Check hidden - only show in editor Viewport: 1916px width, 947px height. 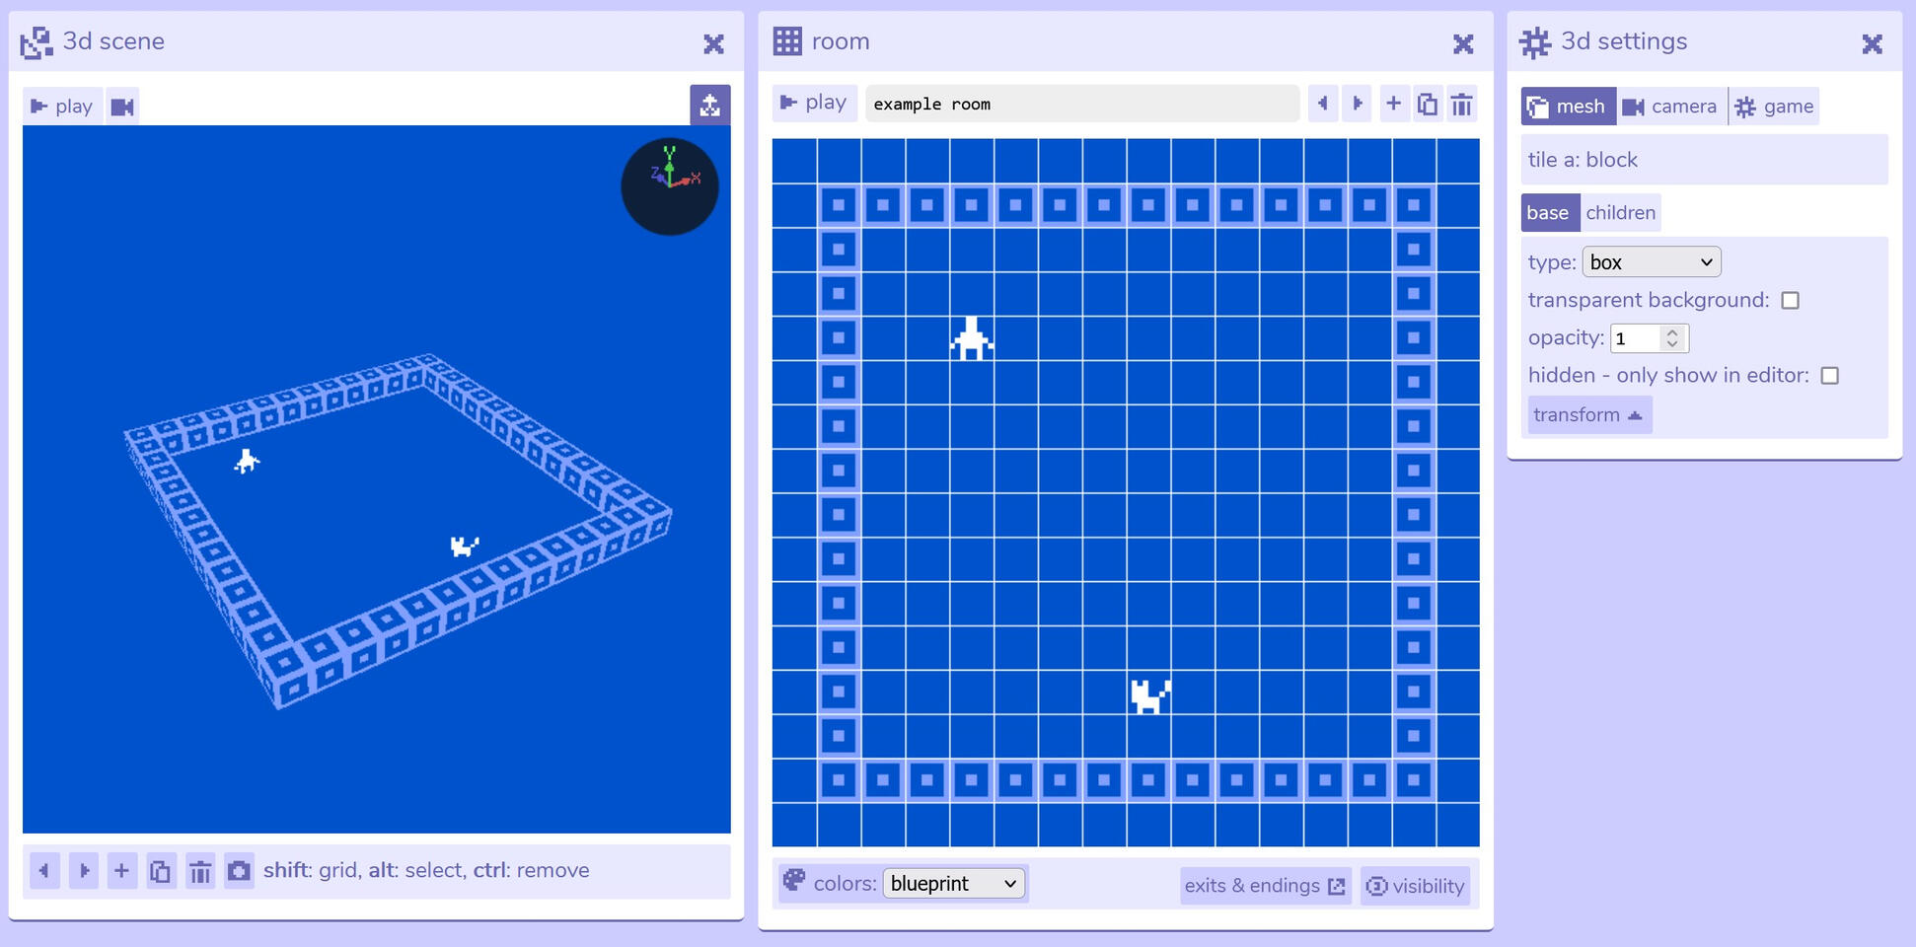[1831, 375]
